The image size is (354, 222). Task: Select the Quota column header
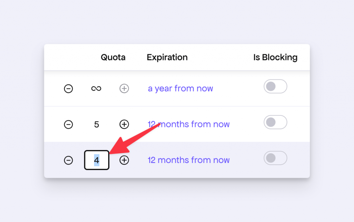(x=113, y=57)
